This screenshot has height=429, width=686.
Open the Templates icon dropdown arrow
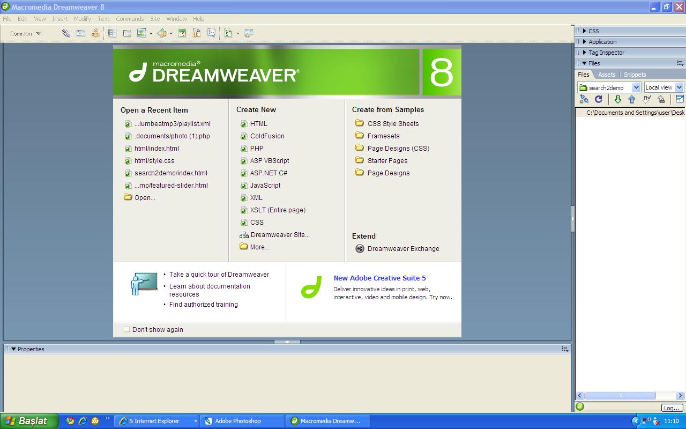click(237, 33)
